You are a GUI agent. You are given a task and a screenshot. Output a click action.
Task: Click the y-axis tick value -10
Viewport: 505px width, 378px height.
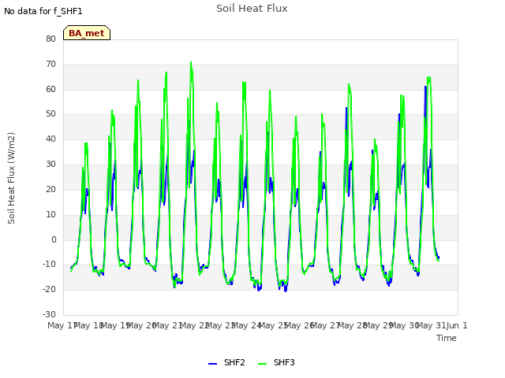(49, 265)
